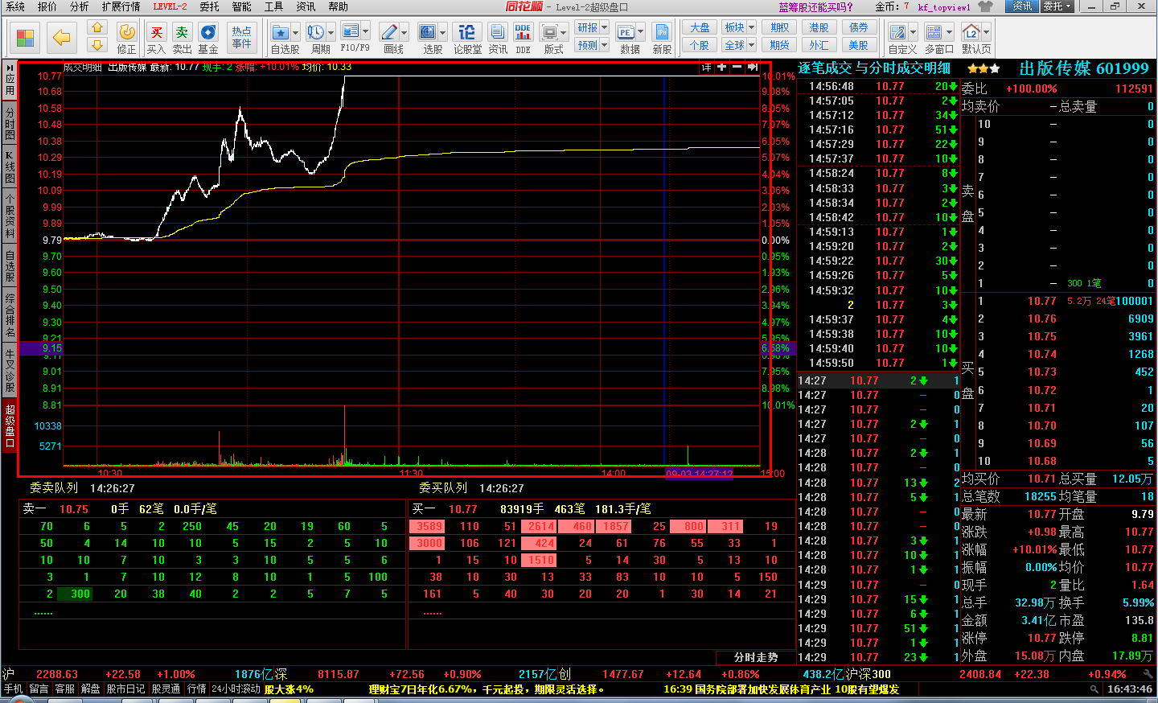Expand the F10/F9 dropdown arrow
Screen dimensions: 1158x703
point(366,32)
